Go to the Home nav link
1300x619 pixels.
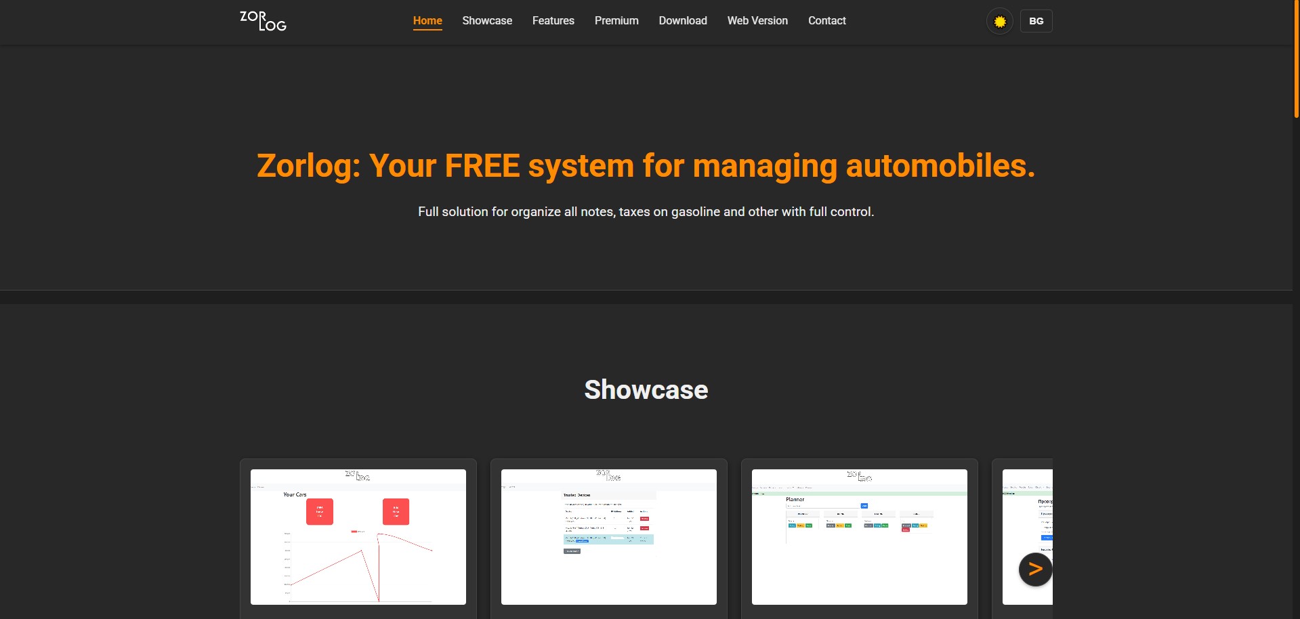click(x=427, y=21)
